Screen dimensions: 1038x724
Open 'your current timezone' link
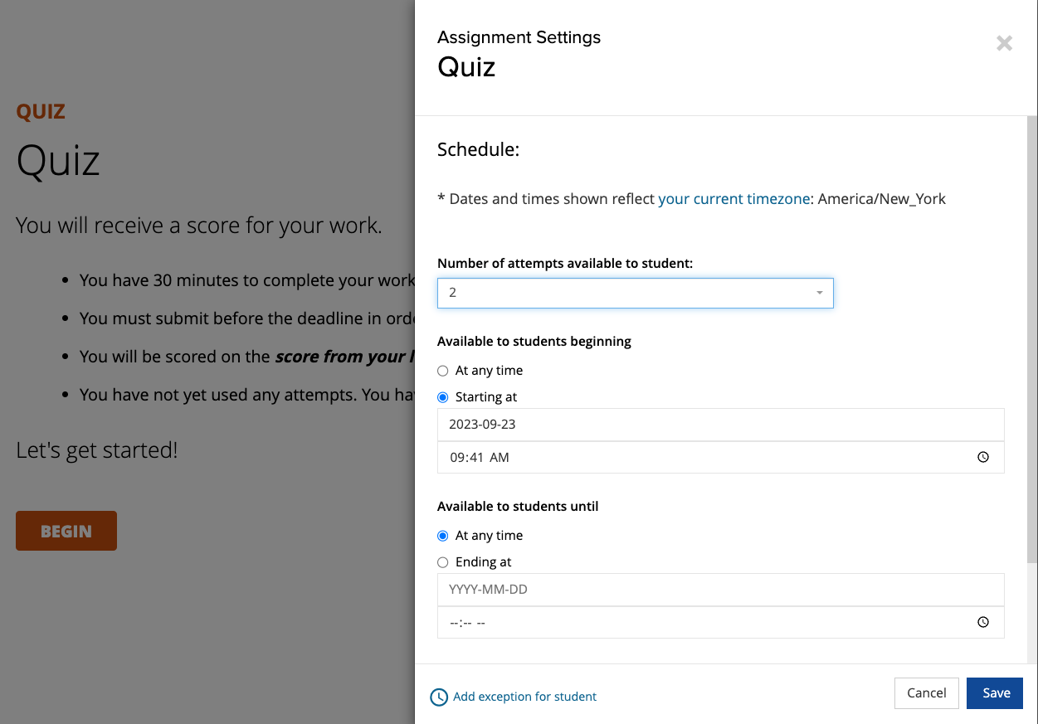(x=734, y=199)
